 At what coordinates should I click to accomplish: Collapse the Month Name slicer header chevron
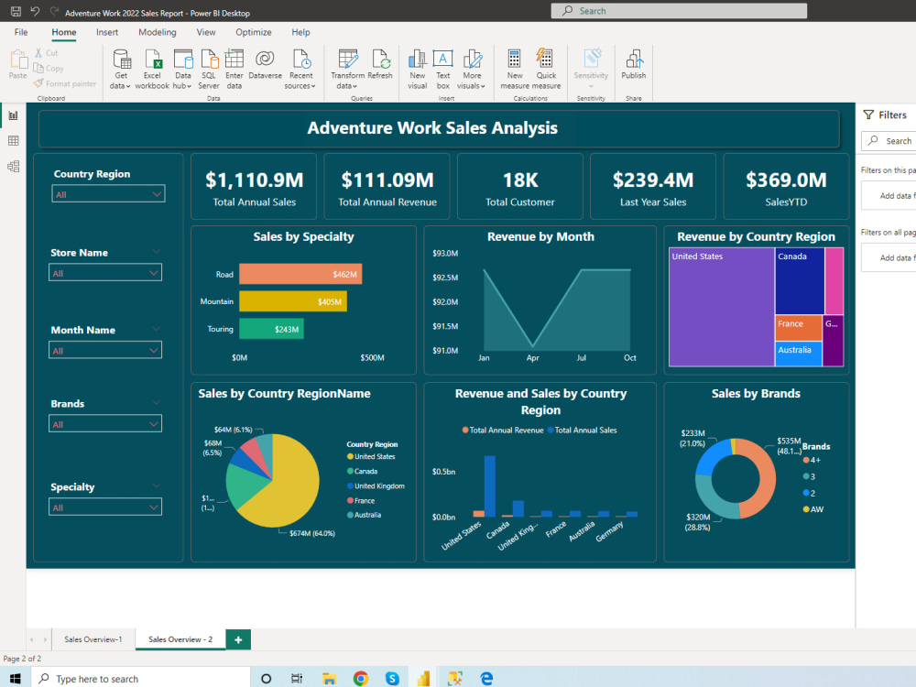pyautogui.click(x=156, y=329)
